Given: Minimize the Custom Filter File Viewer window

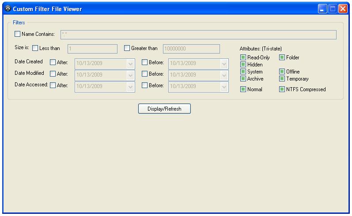Looking at the screenshot, I should tap(323, 9).
